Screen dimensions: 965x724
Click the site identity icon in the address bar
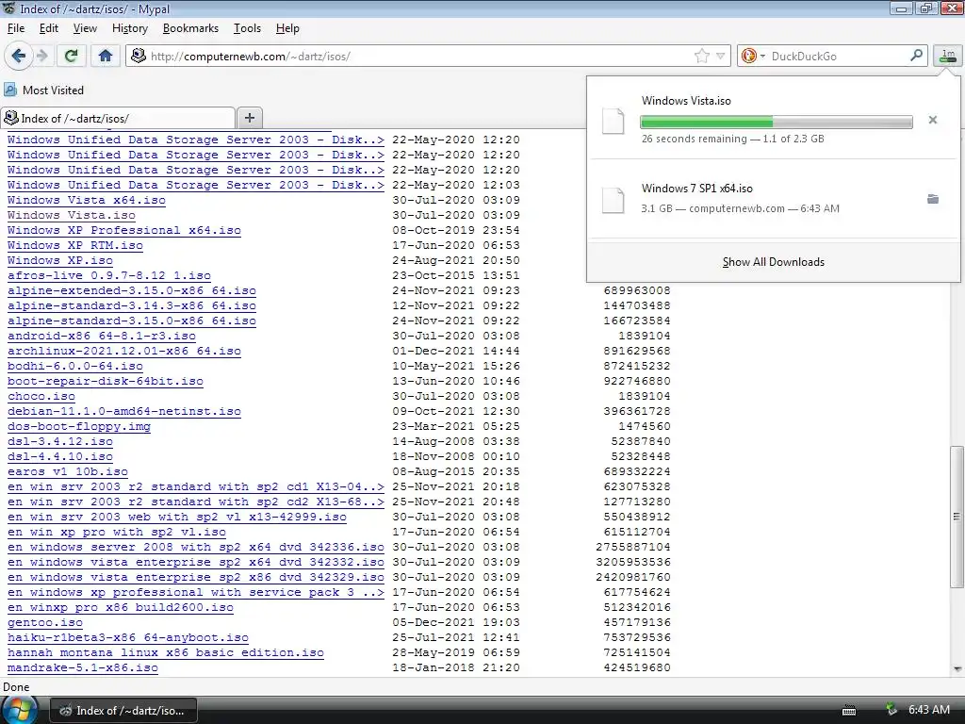coord(139,56)
